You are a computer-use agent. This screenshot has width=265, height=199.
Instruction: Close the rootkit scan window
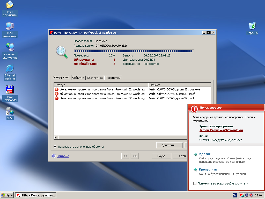point(213,33)
